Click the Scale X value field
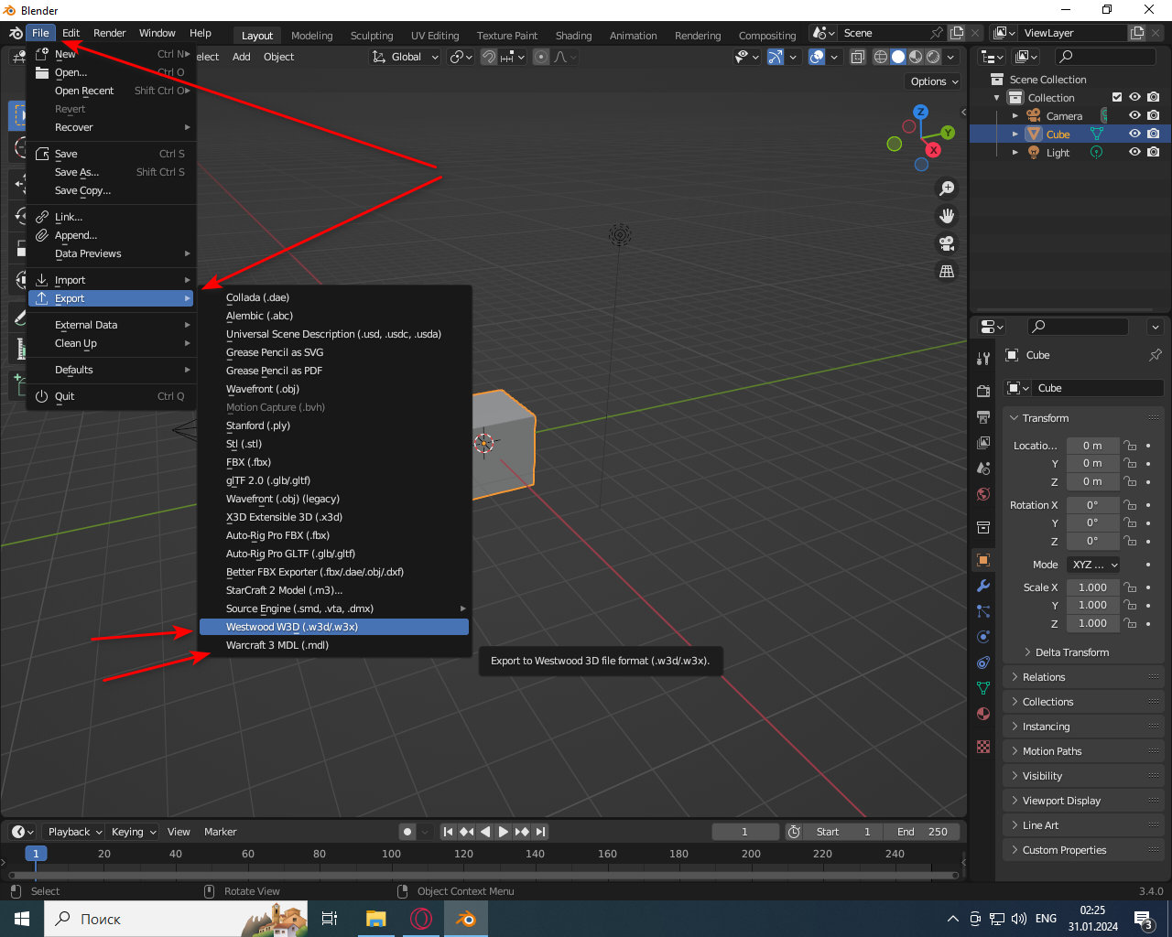 1091,587
